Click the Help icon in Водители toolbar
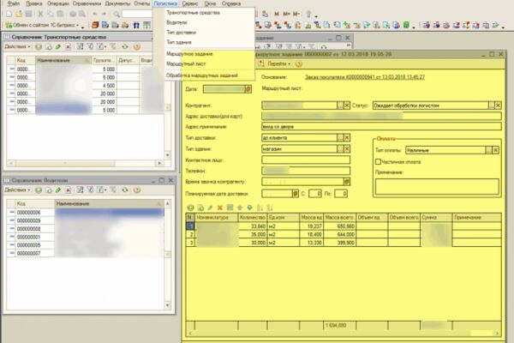 click(137, 190)
